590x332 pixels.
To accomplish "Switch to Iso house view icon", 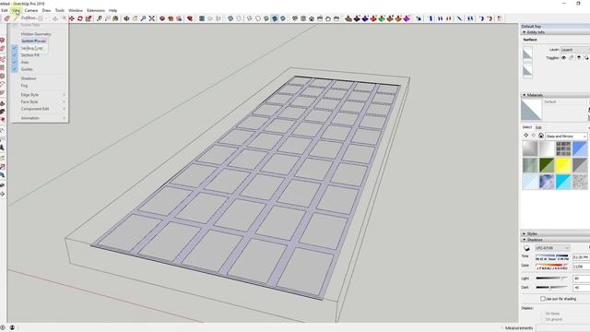I will [x=295, y=18].
